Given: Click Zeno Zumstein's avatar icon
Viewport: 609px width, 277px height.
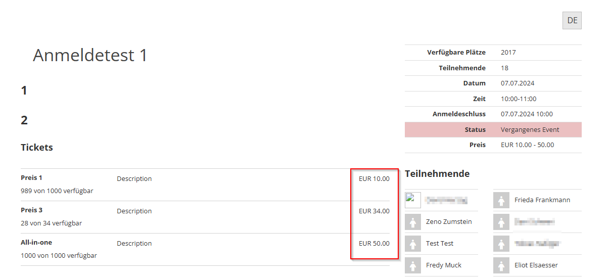Looking at the screenshot, I should (413, 222).
